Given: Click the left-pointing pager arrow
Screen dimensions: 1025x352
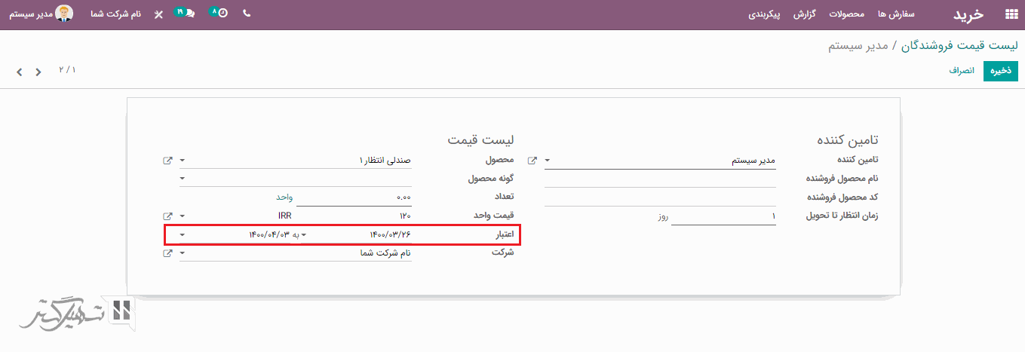Looking at the screenshot, I should [20, 72].
